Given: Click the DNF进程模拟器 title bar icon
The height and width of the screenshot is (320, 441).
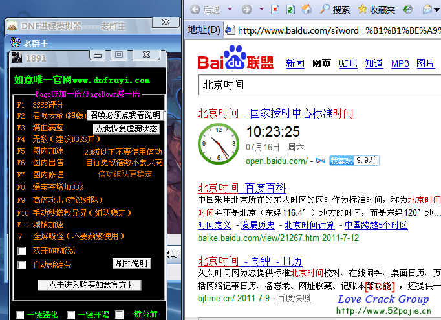Looking at the screenshot, I should tap(12, 26).
